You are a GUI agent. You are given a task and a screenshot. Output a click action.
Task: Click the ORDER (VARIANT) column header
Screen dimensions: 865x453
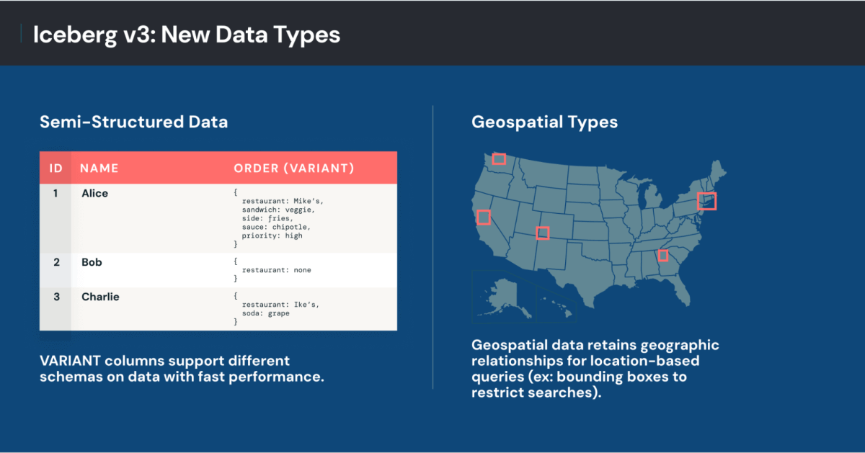[294, 168]
